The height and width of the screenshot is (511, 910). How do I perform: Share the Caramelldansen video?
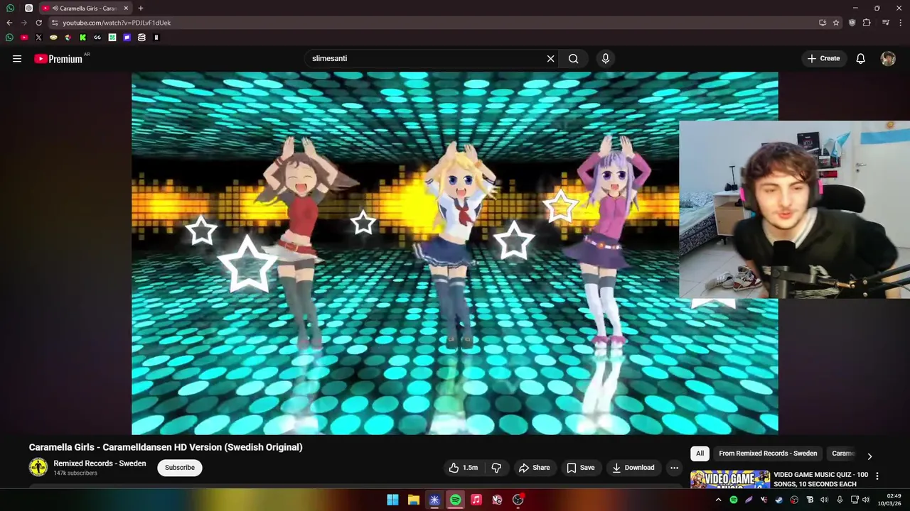pyautogui.click(x=534, y=468)
